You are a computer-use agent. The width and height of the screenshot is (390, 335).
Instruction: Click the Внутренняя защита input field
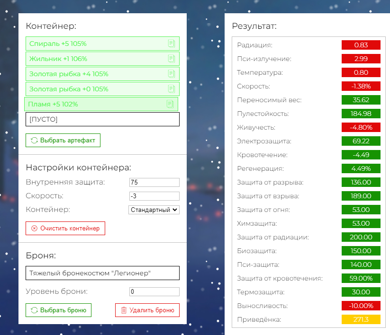pyautogui.click(x=154, y=183)
